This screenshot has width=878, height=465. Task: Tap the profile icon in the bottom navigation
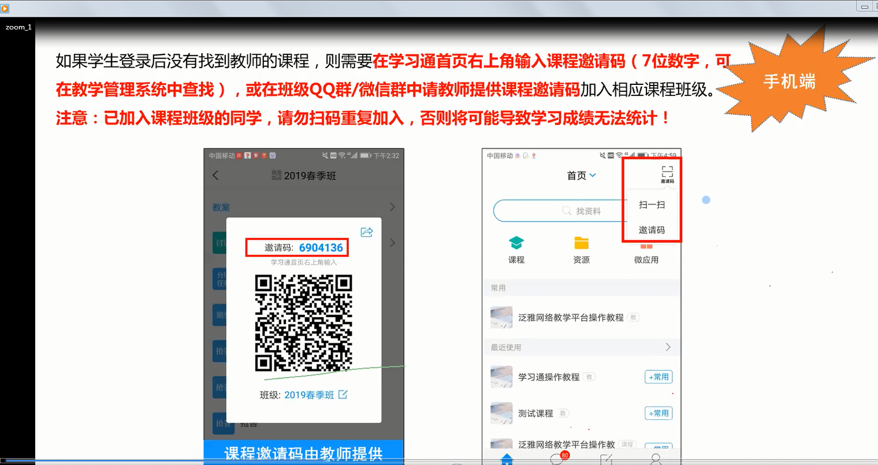point(656,459)
